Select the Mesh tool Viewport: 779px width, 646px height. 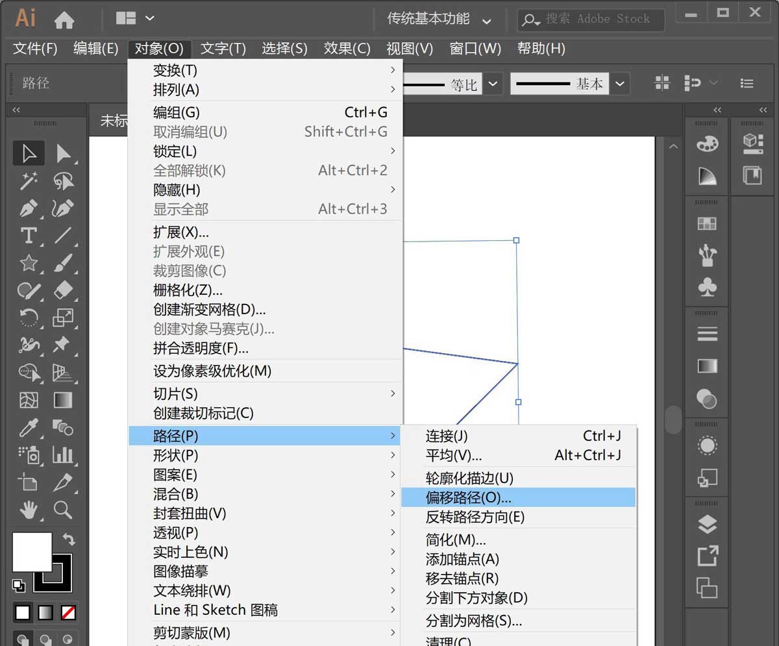pos(29,400)
